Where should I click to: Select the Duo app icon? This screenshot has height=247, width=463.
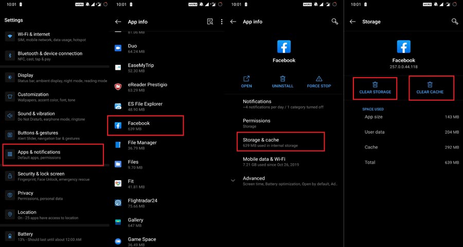118,48
